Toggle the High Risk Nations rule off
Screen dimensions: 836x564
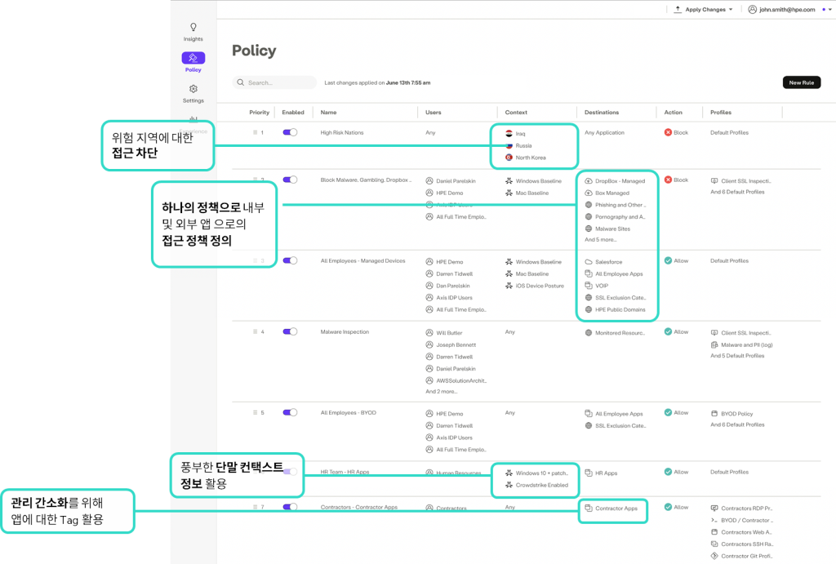pos(290,132)
